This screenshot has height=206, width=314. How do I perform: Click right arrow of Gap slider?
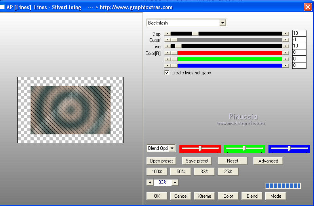(285, 34)
